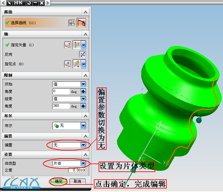
Task: Open the 偏置 dropdown set to 无
Action: click(69, 145)
